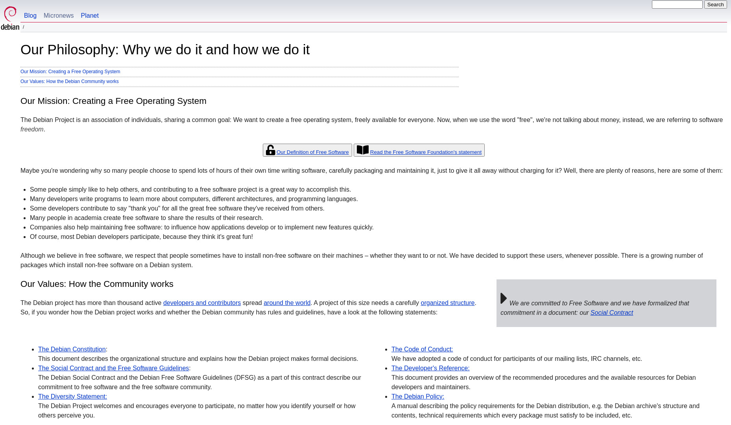
Task: Open Our Definition of Free Software link
Action: [x=312, y=152]
